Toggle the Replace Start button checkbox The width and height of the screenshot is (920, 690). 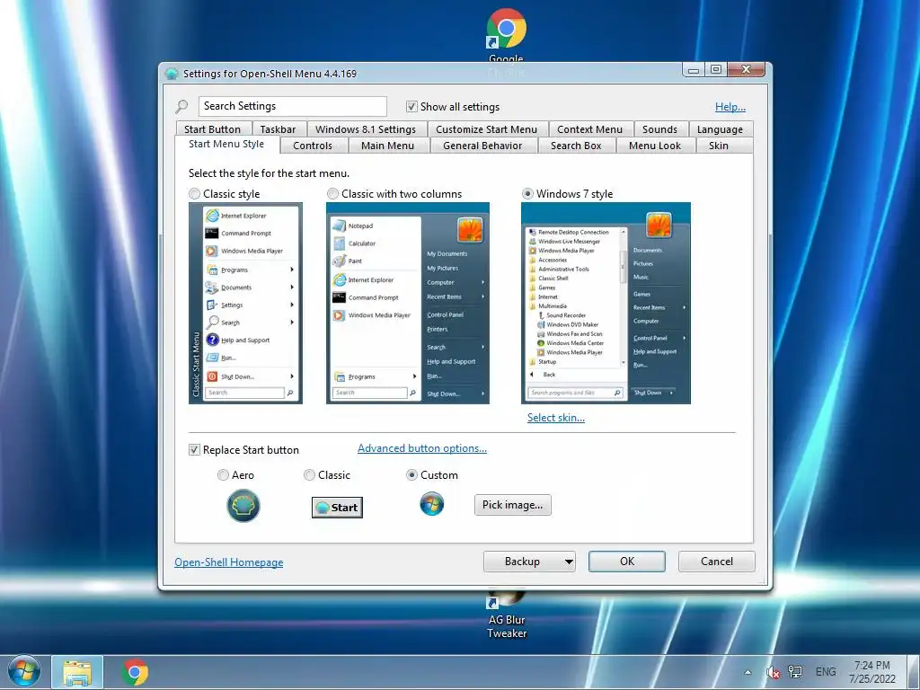[x=194, y=450]
